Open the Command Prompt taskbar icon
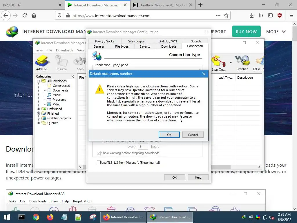This screenshot has width=297, height=223. coord(21,217)
